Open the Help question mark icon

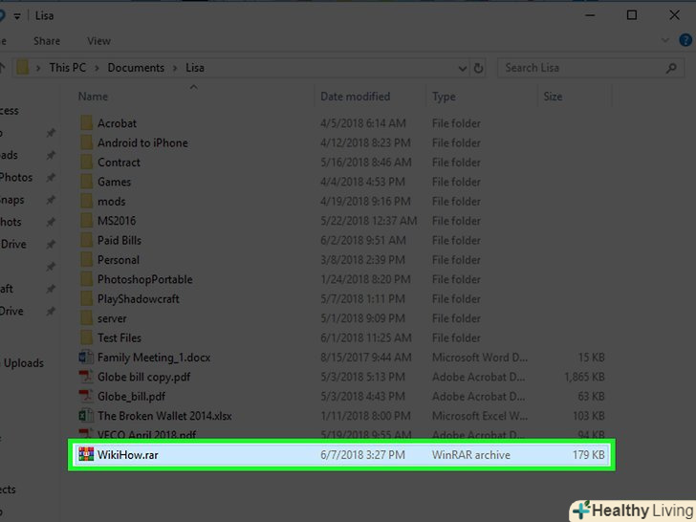(686, 40)
